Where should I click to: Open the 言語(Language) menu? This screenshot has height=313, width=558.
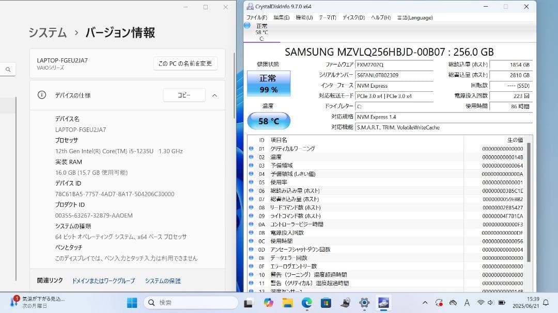414,17
